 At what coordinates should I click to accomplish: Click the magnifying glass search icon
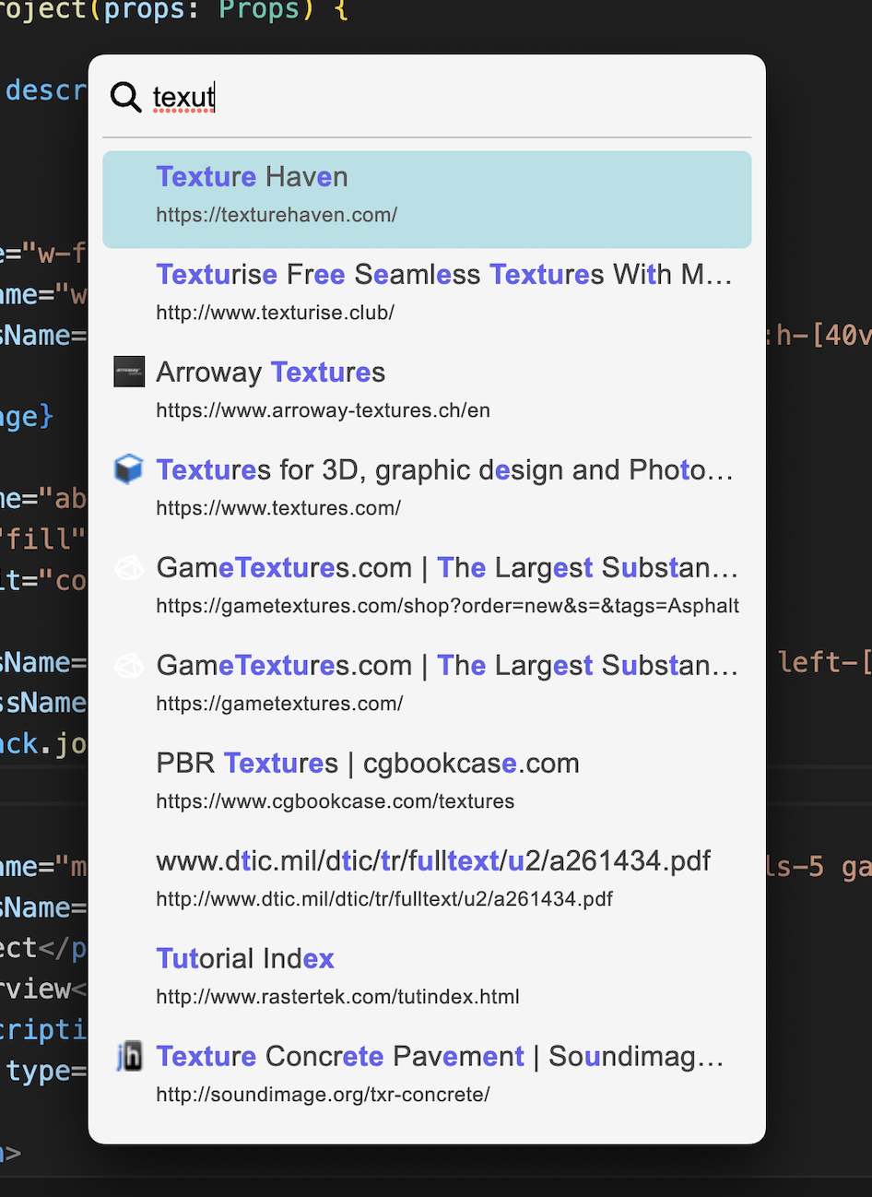click(125, 97)
